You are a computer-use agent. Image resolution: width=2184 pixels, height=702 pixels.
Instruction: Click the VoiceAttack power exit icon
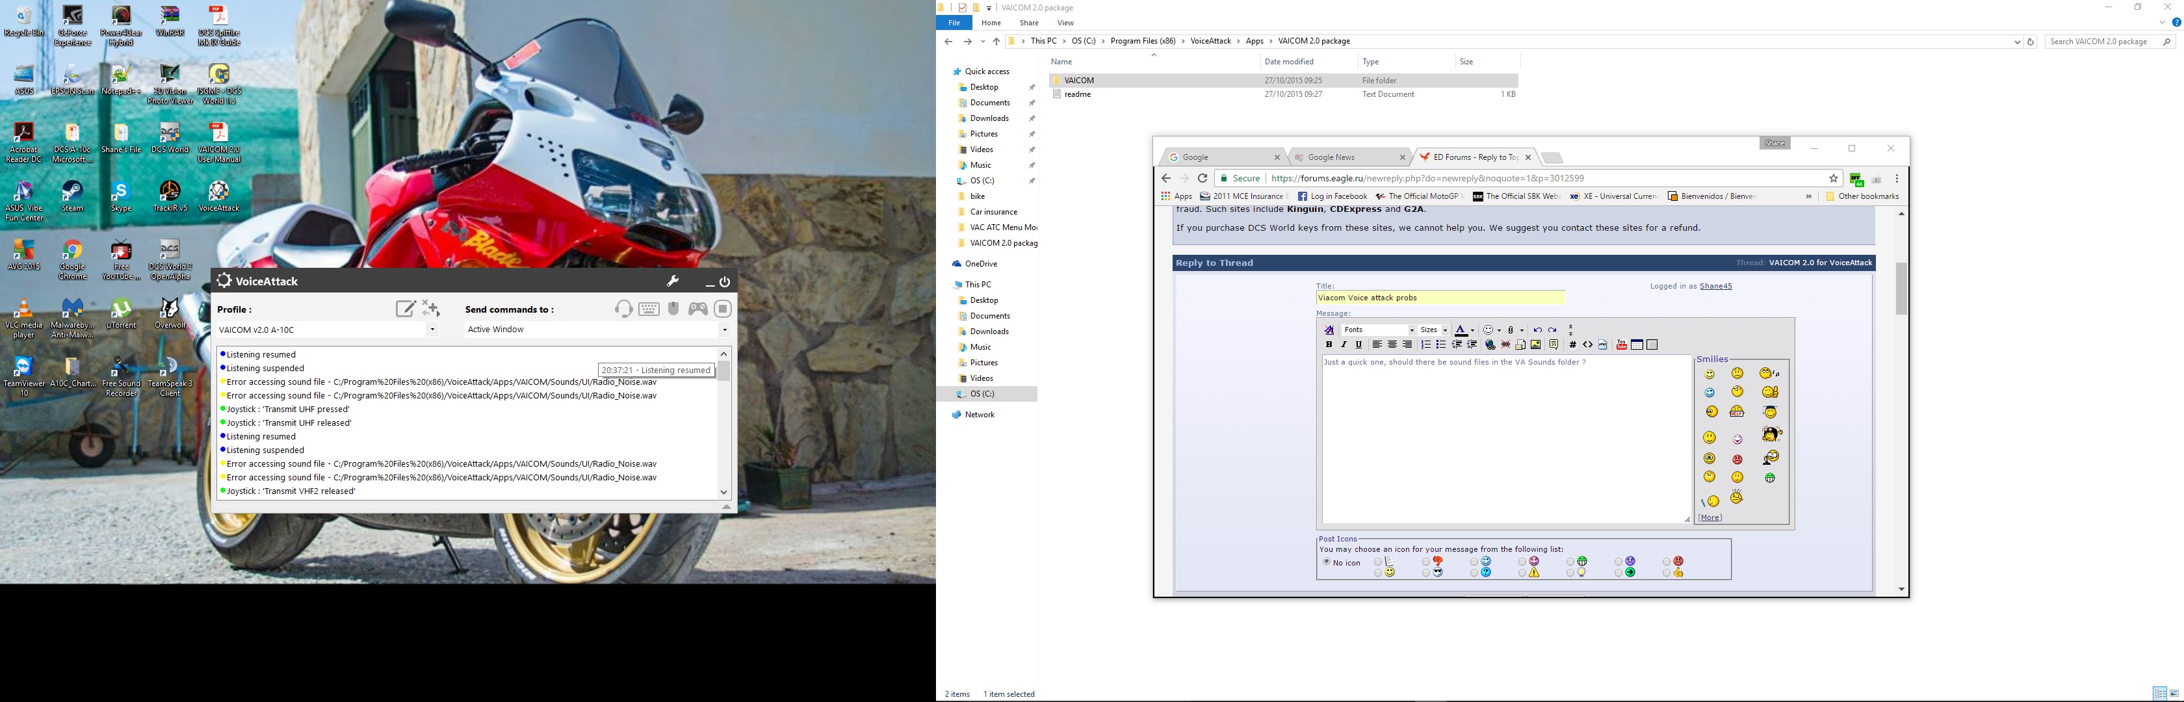[x=725, y=281]
